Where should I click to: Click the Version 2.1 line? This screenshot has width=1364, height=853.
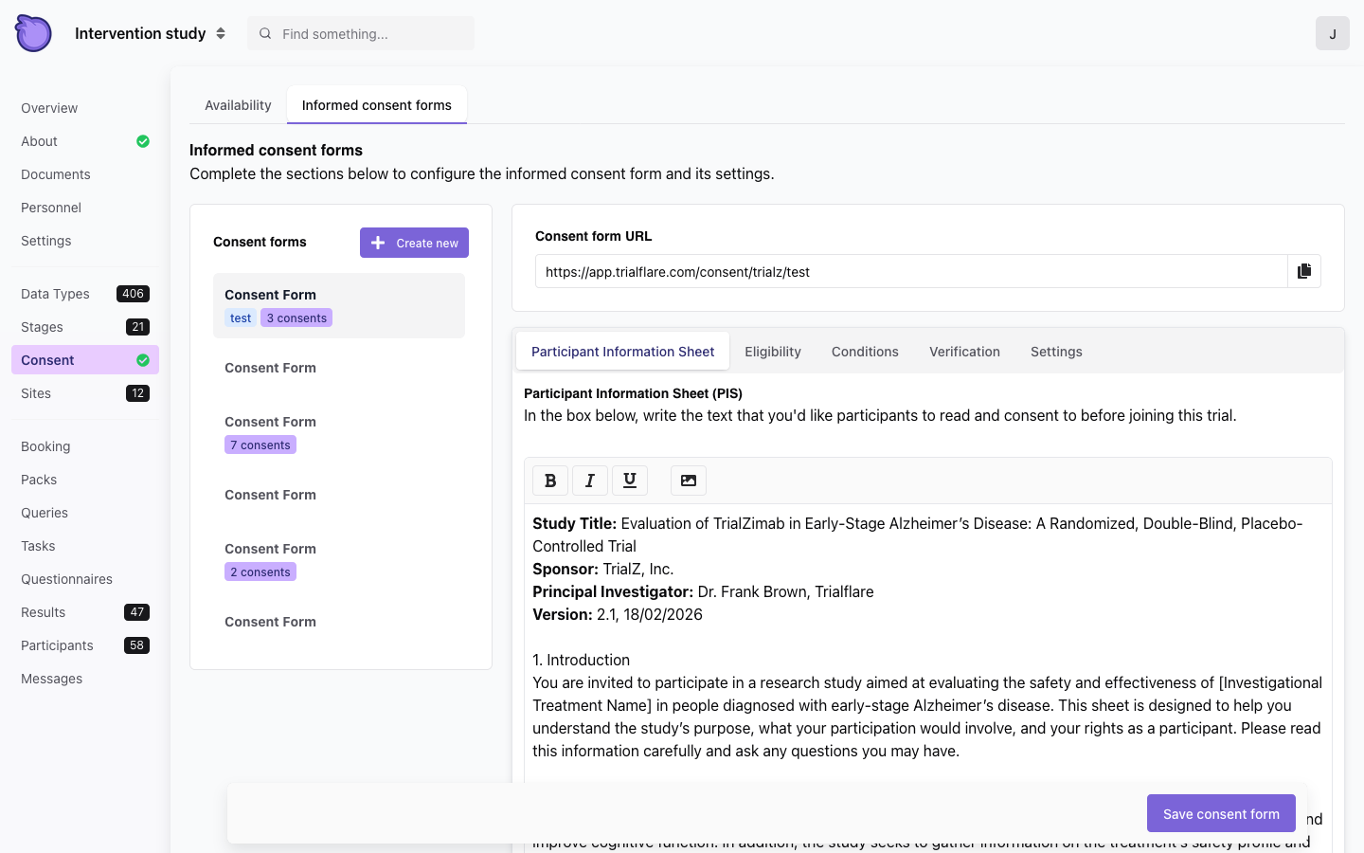click(618, 614)
